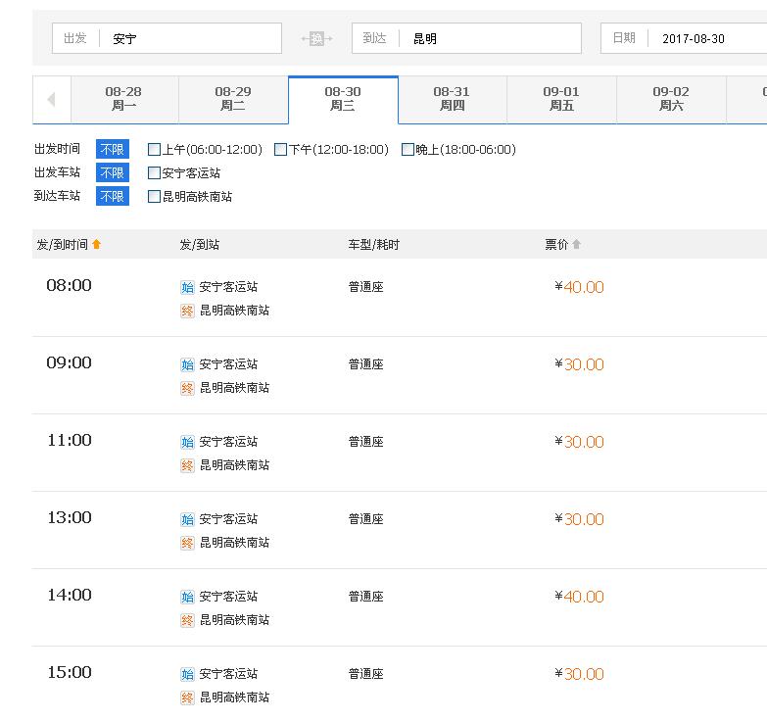Check 安宁客运站 departure station filter
Screen dimensions: 767x722
pos(154,172)
